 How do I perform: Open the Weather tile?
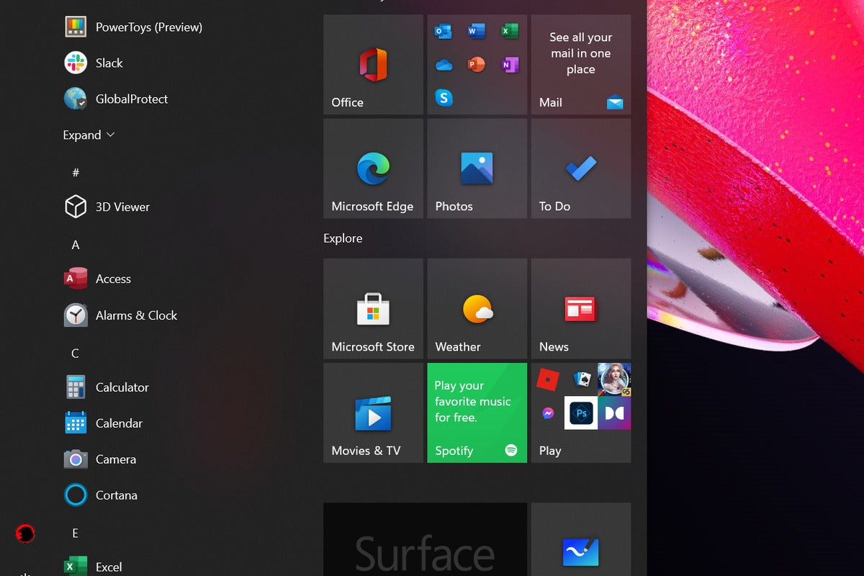tap(477, 309)
